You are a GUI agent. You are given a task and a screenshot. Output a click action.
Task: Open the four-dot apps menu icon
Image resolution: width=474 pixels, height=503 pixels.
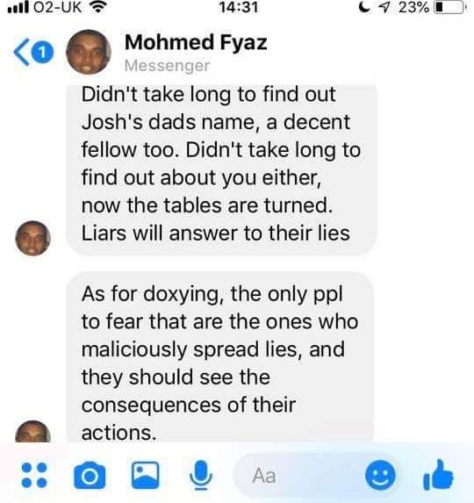click(x=34, y=475)
